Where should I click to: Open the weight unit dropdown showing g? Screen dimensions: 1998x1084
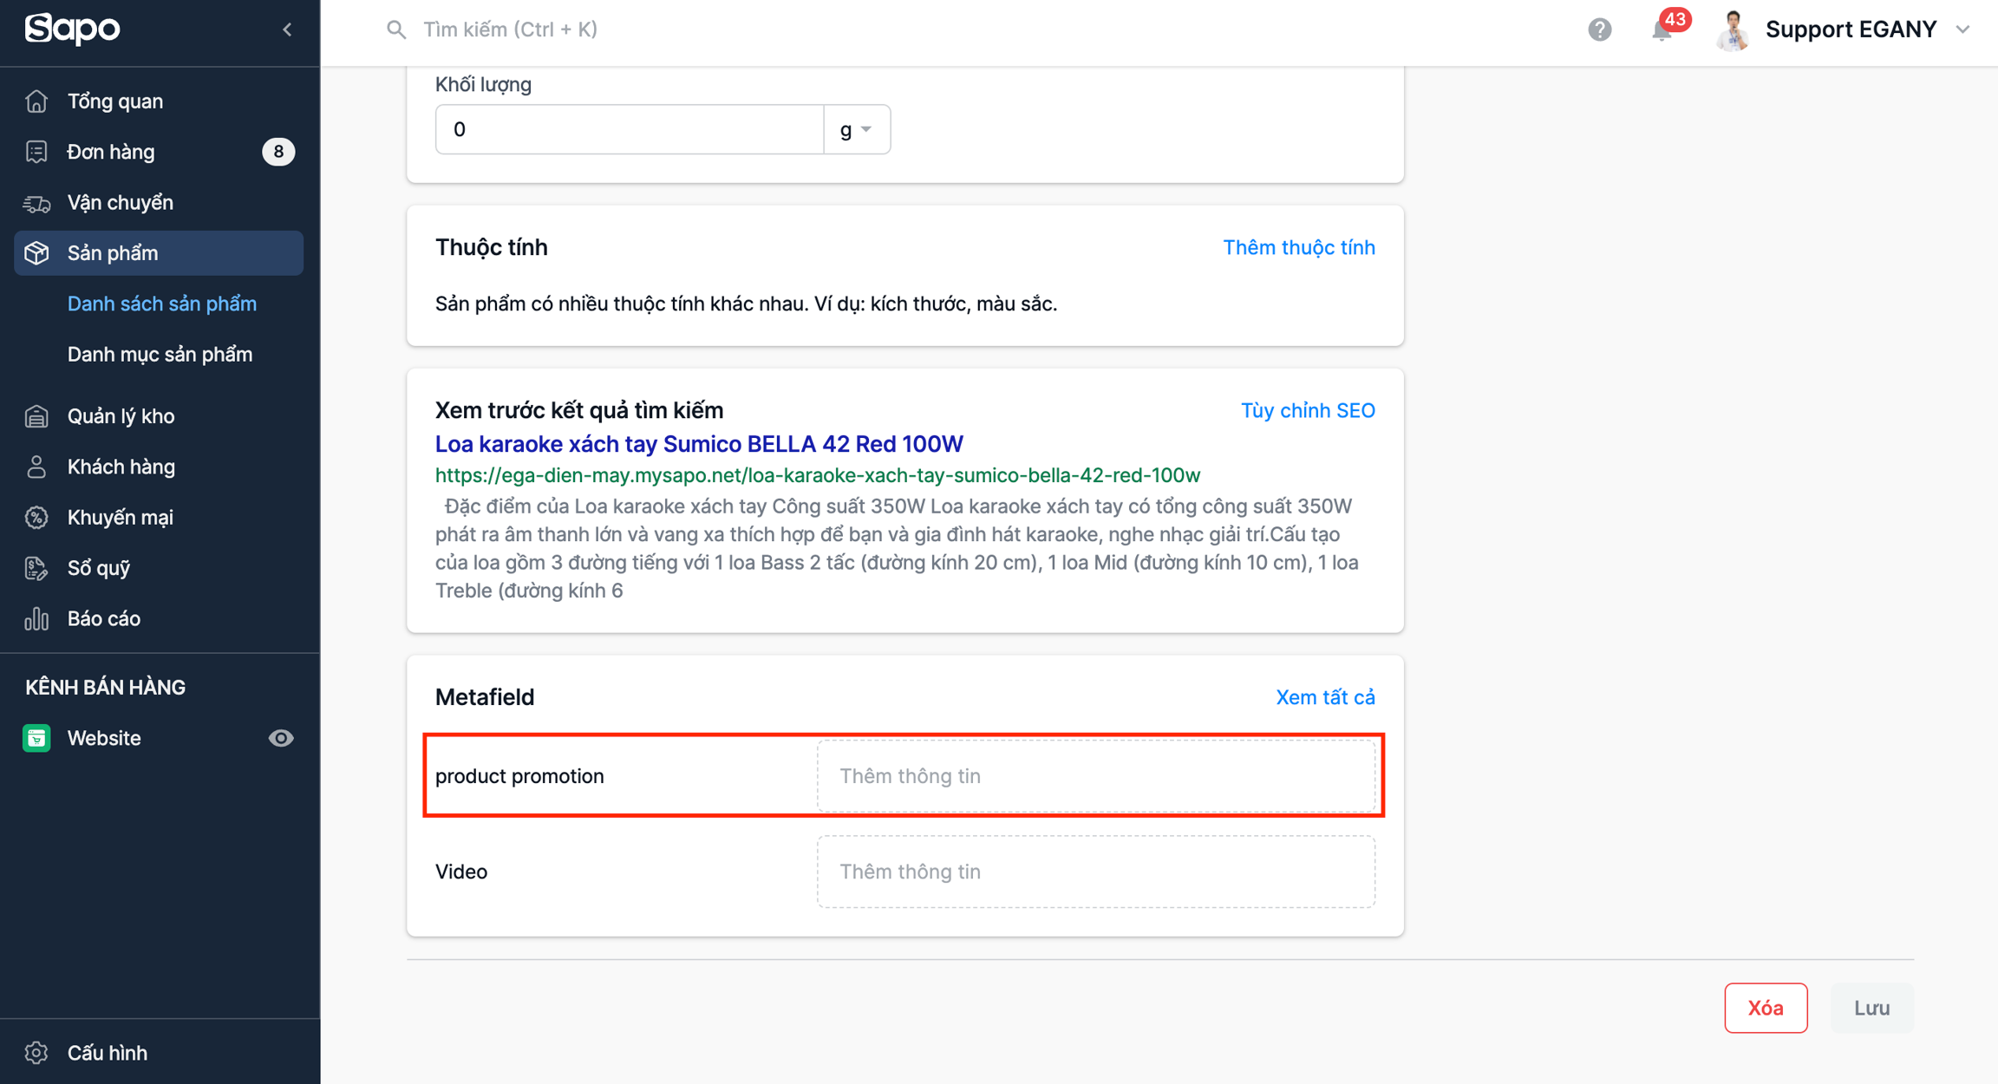[x=856, y=129]
